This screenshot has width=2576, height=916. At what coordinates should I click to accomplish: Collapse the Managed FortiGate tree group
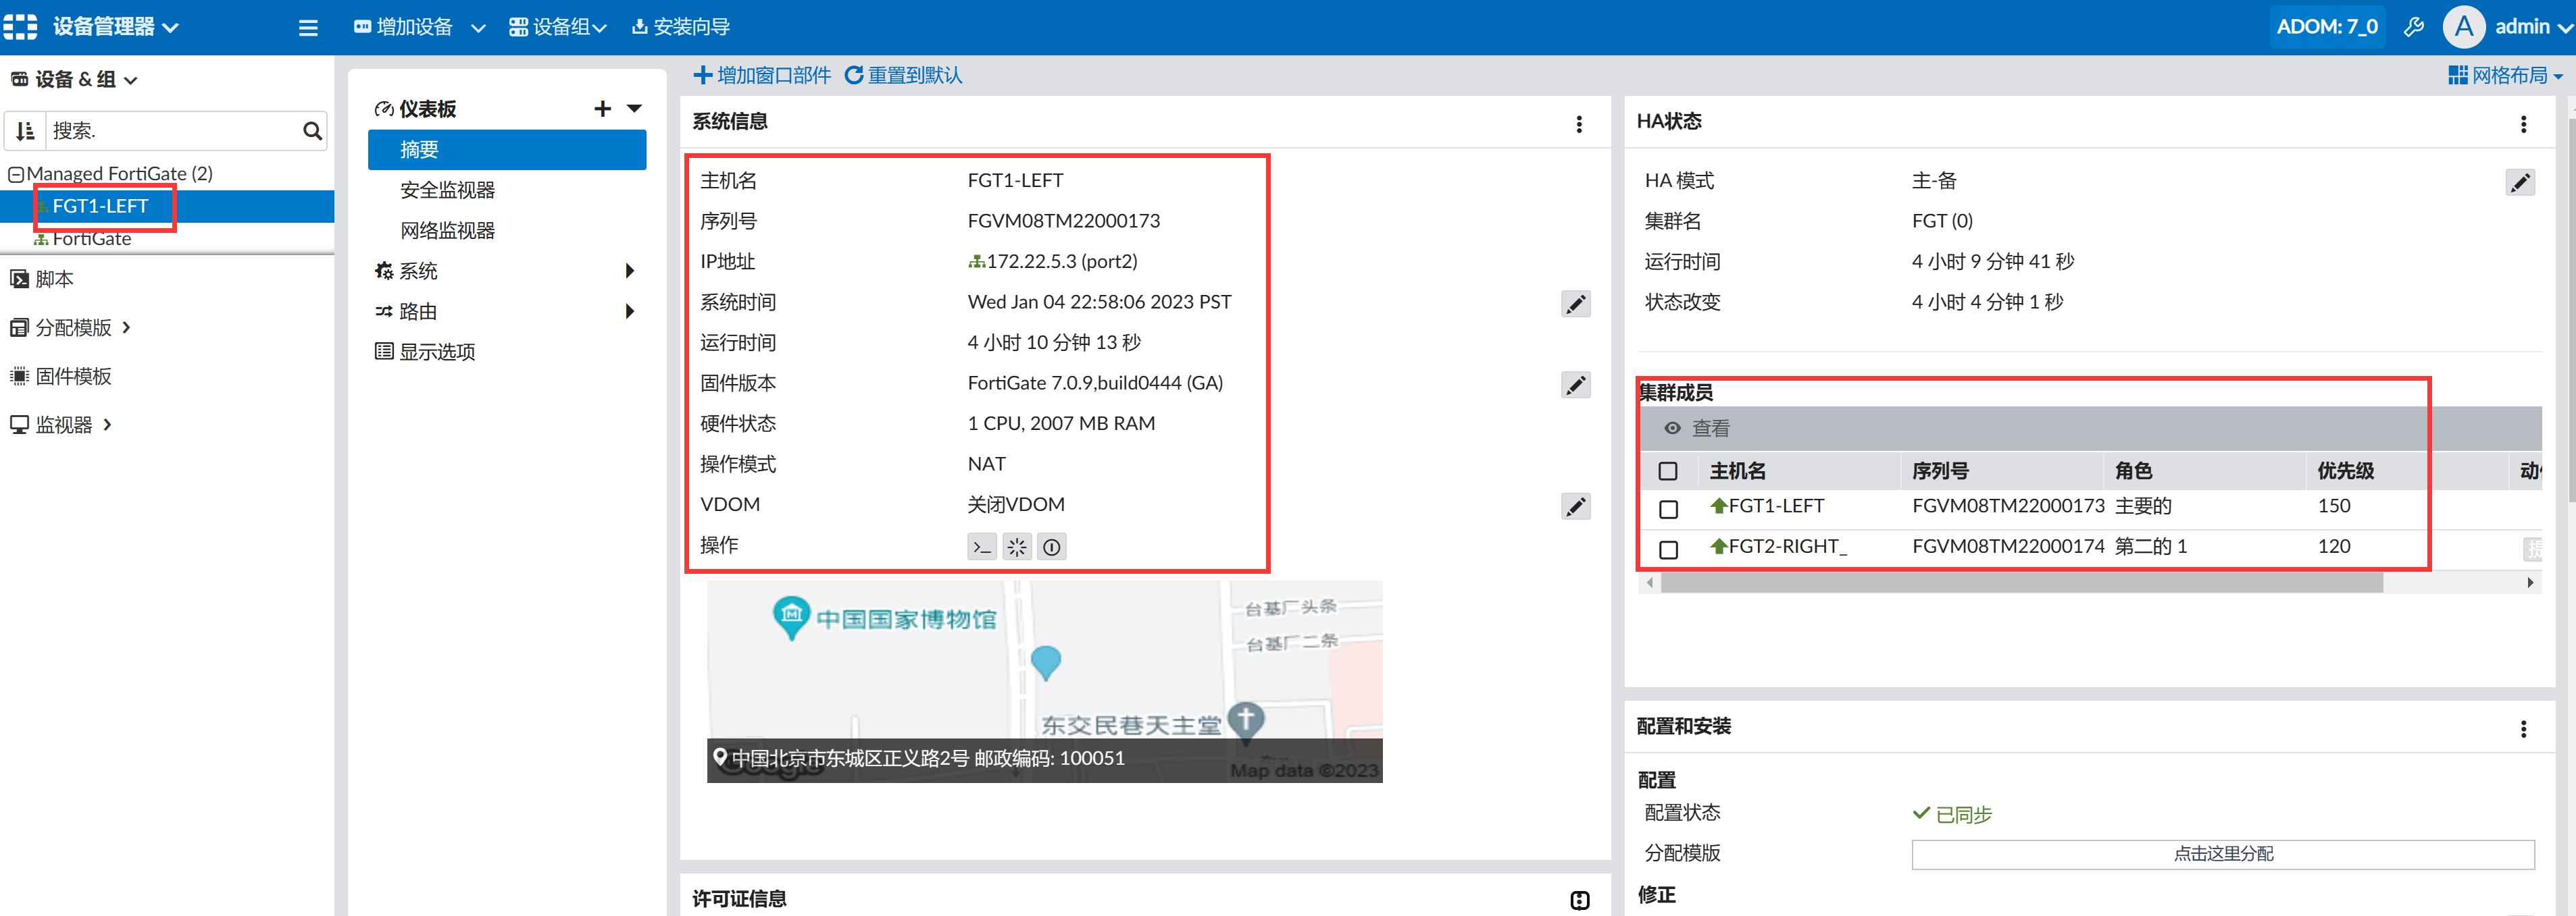coord(16,173)
